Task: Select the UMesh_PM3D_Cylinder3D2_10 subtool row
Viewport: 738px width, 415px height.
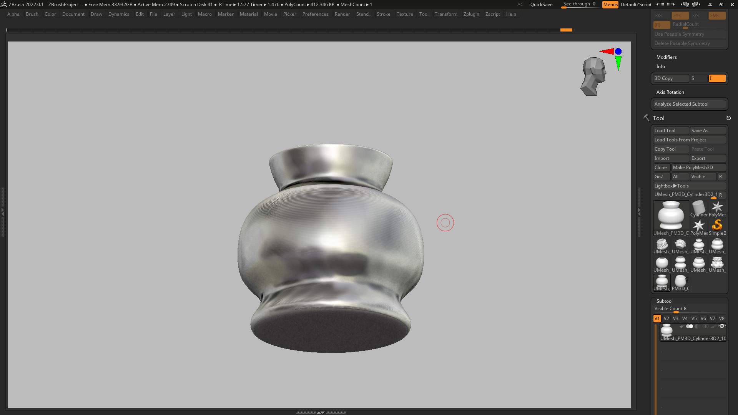Action: click(693, 332)
